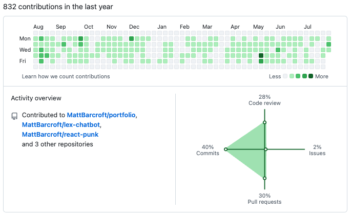Click the Feb month label
Viewport: 351px width, 215px height.
pos(184,27)
